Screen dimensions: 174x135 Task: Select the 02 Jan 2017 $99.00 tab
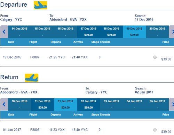[88, 104]
